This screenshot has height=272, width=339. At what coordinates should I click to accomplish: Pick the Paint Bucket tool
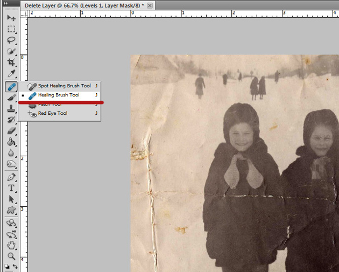tap(11, 142)
